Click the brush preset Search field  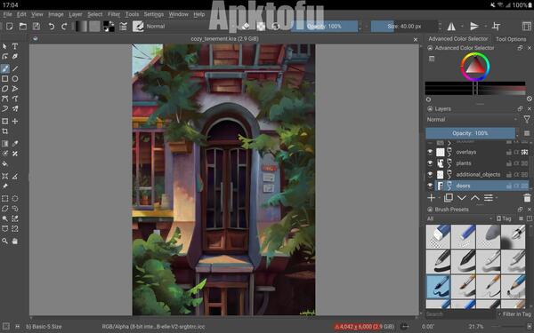point(460,314)
